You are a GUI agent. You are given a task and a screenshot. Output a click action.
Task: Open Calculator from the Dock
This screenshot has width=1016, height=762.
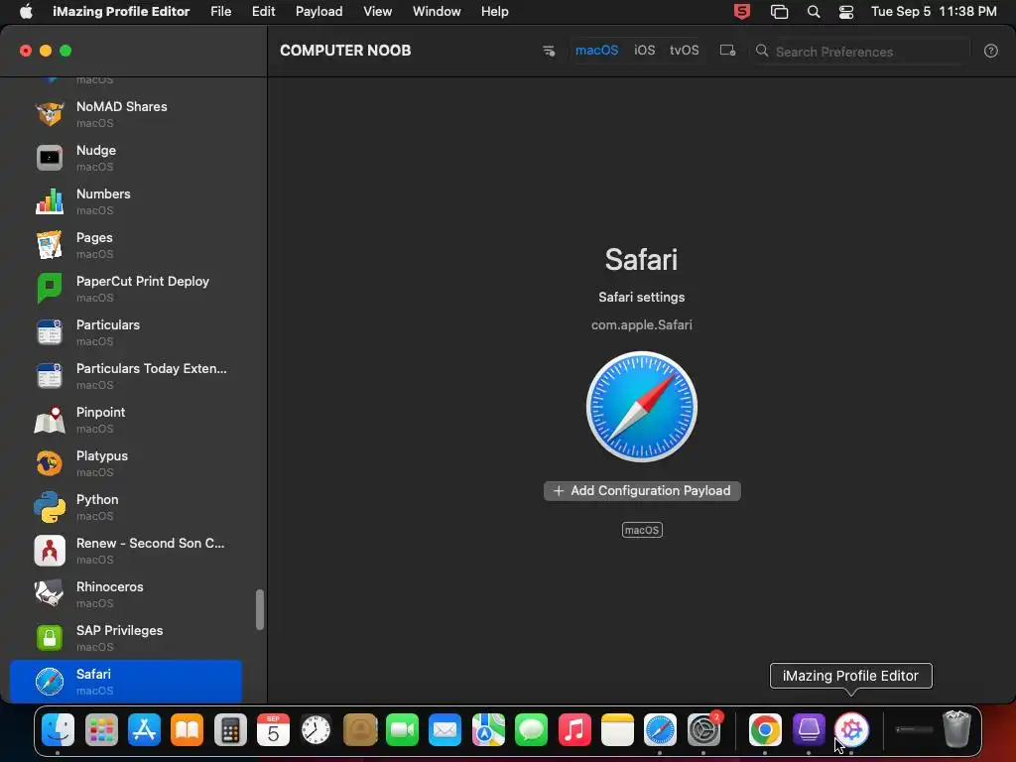pyautogui.click(x=230, y=730)
